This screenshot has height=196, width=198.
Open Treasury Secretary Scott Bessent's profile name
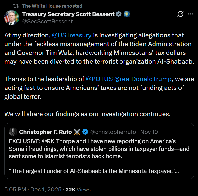(x=68, y=14)
